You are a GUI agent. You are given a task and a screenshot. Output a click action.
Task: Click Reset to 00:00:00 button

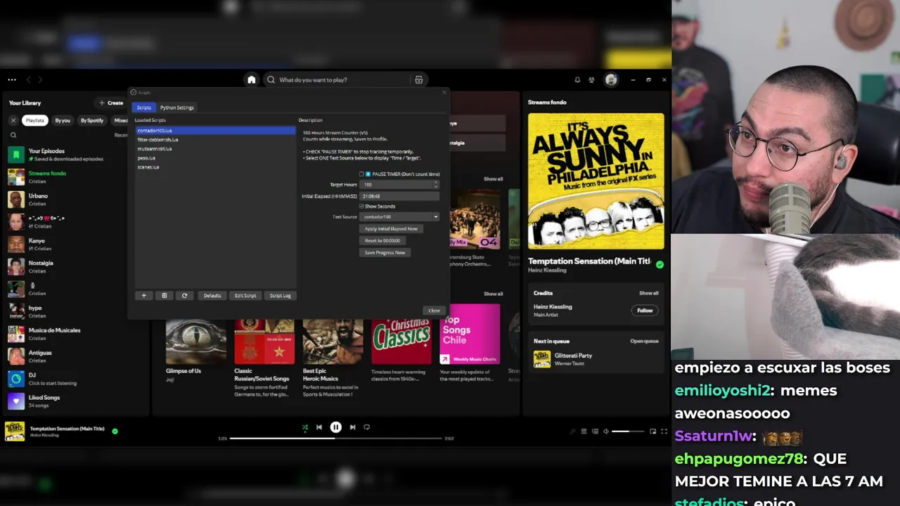pos(382,240)
